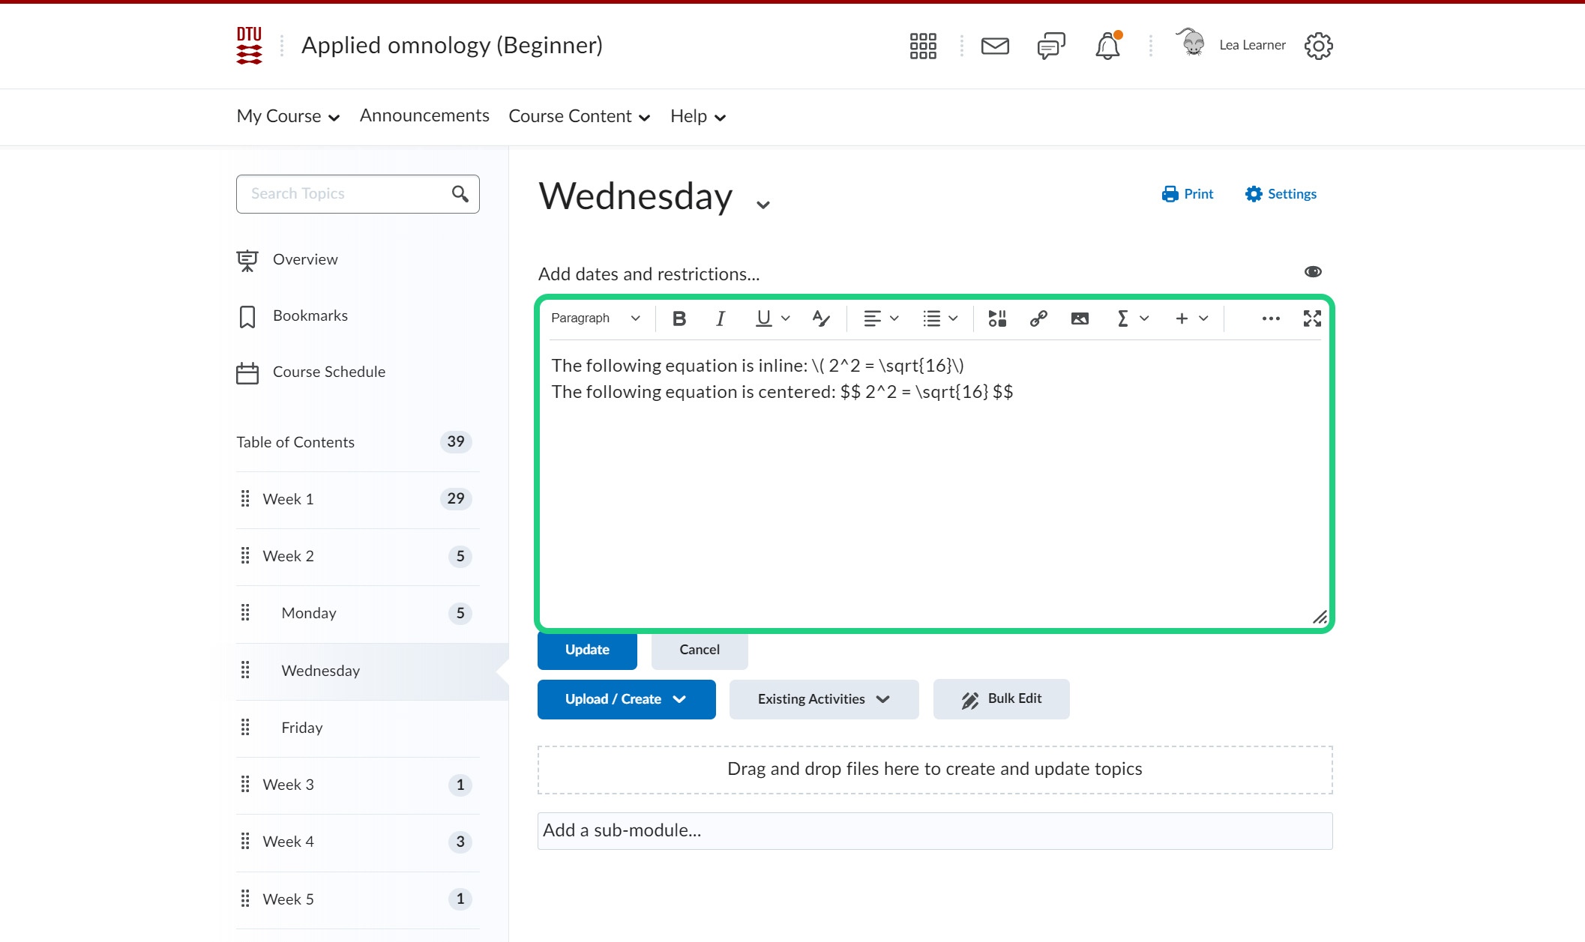
Task: Click the insert image icon
Action: (1080, 318)
